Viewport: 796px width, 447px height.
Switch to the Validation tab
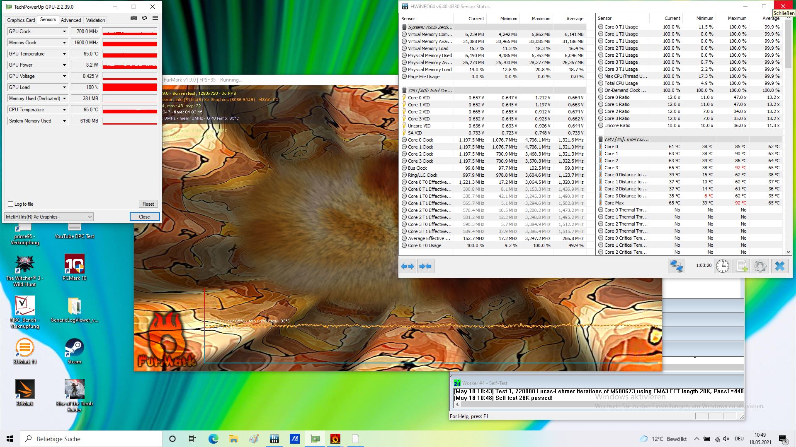tap(95, 20)
